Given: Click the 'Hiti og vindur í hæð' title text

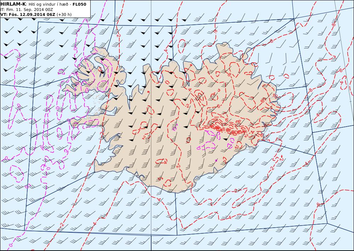Looking at the screenshot, I should coord(48,5).
